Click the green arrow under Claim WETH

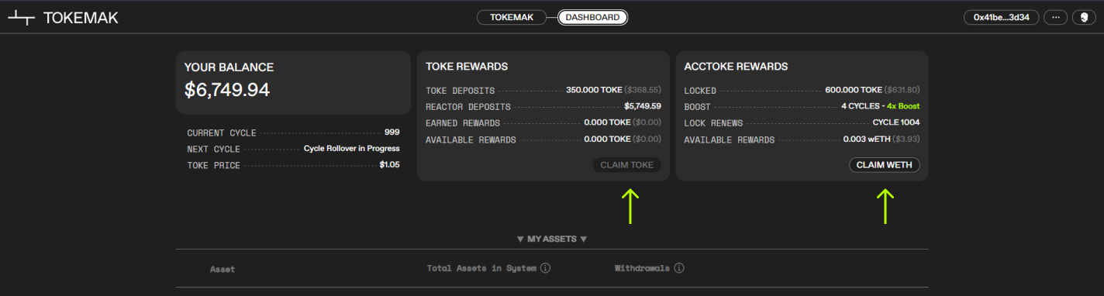tap(885, 206)
